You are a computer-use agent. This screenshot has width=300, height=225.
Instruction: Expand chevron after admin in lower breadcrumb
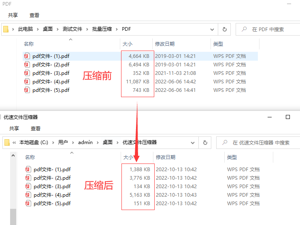point(98,142)
